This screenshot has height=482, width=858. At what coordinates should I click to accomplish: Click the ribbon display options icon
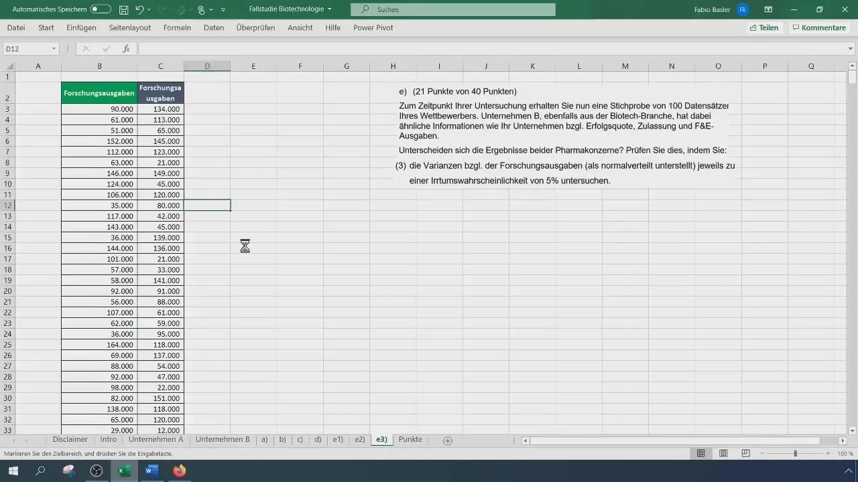(768, 9)
